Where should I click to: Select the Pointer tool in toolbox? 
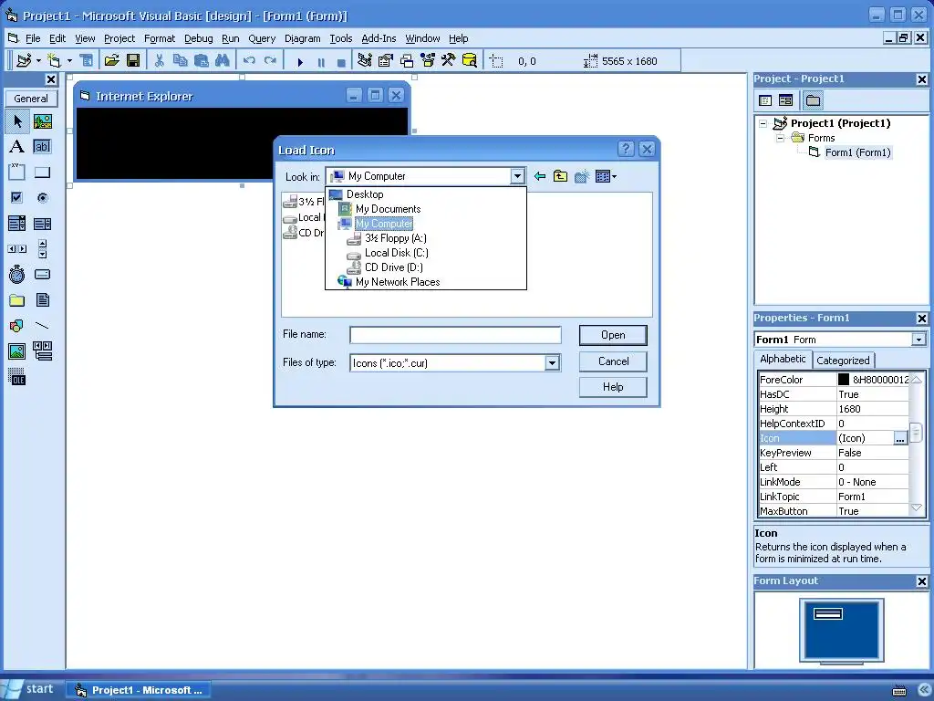17,121
